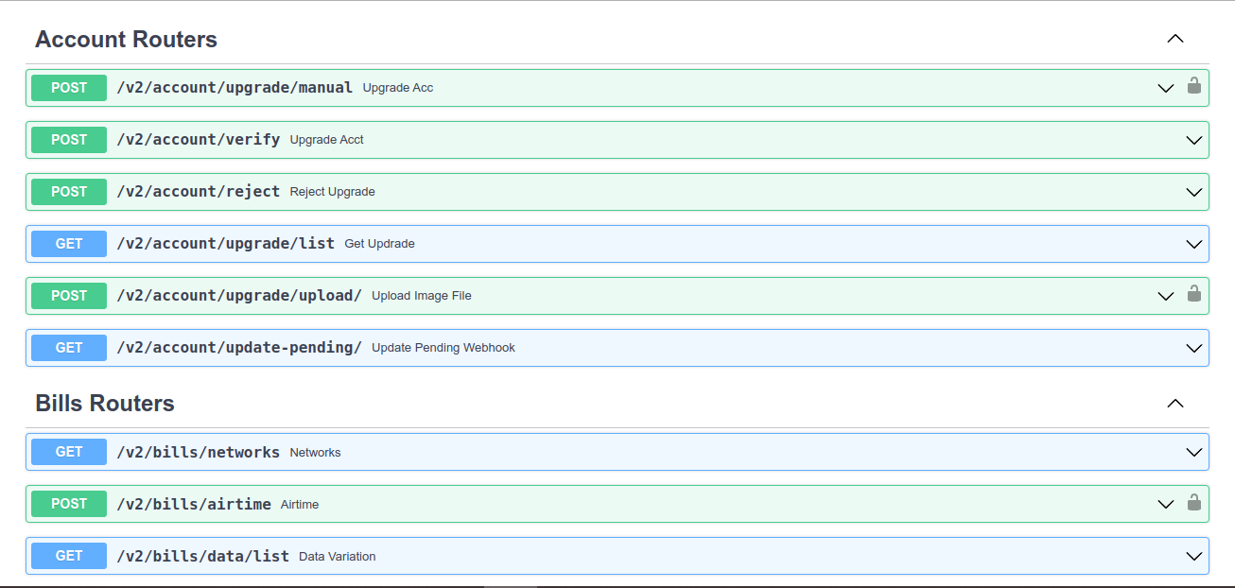Open the /v2/account/update-pending/ path link

239,348
